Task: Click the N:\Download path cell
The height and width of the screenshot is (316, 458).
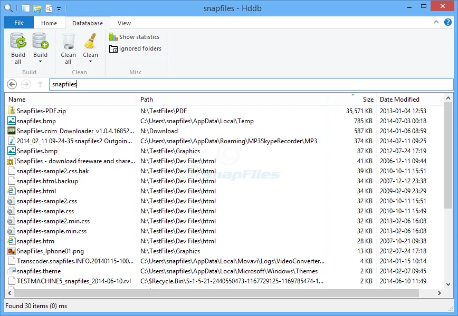Action: (x=159, y=131)
